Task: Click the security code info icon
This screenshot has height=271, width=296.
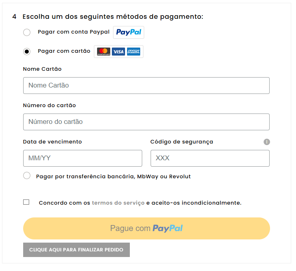Action: [267, 142]
